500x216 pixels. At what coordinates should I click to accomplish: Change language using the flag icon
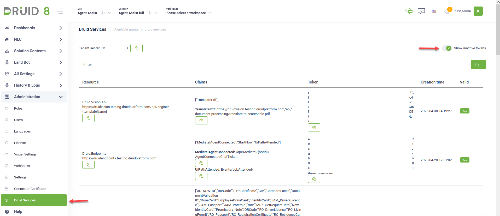click(434, 11)
